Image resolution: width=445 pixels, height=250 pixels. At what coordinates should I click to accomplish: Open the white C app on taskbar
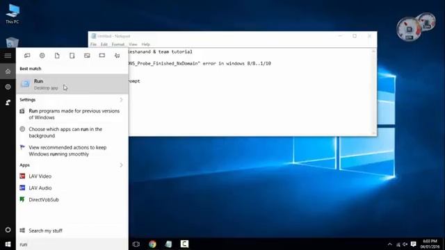point(184,244)
